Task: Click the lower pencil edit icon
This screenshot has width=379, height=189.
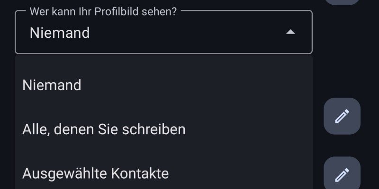Action: pyautogui.click(x=342, y=174)
